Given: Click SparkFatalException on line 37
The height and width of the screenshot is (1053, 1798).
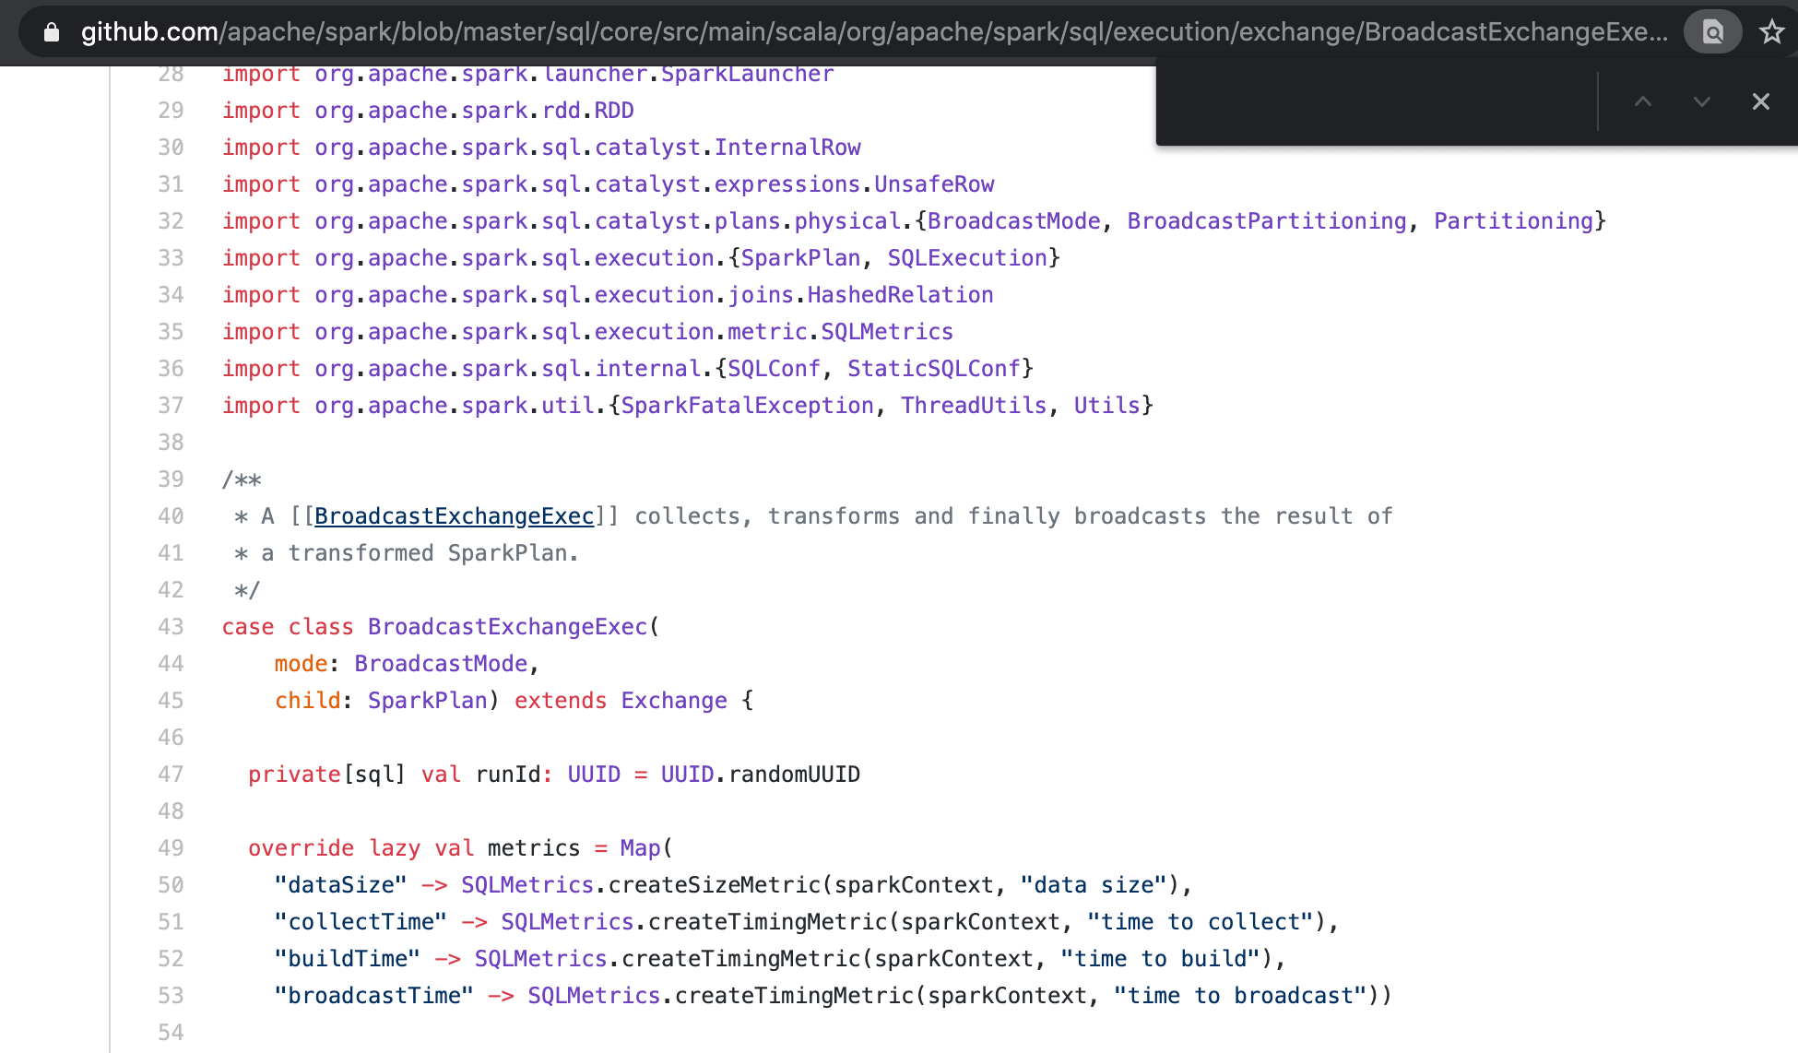Looking at the screenshot, I should (x=748, y=406).
